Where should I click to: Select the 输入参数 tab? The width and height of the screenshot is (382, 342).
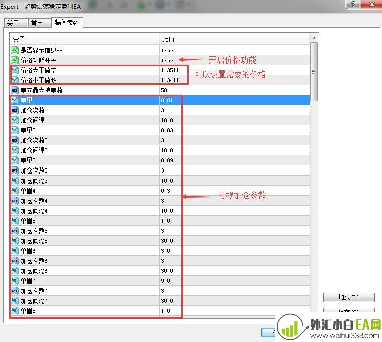click(x=67, y=22)
